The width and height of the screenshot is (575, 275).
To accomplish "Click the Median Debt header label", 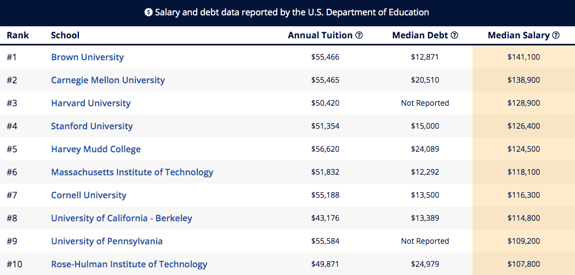I will pos(420,35).
